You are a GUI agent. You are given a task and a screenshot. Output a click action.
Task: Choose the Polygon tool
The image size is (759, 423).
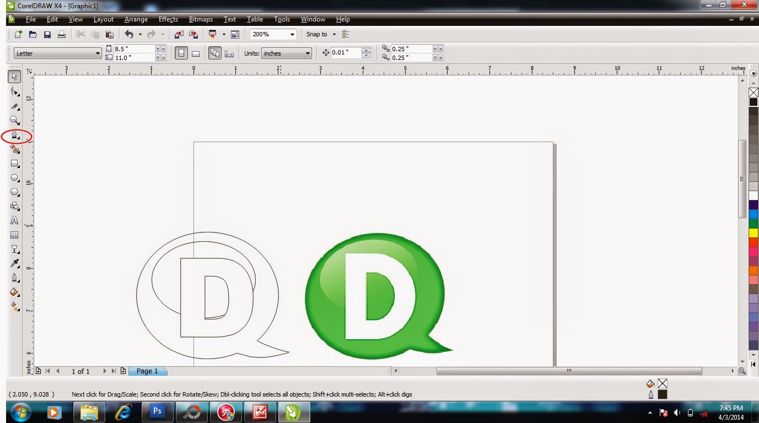click(x=15, y=192)
